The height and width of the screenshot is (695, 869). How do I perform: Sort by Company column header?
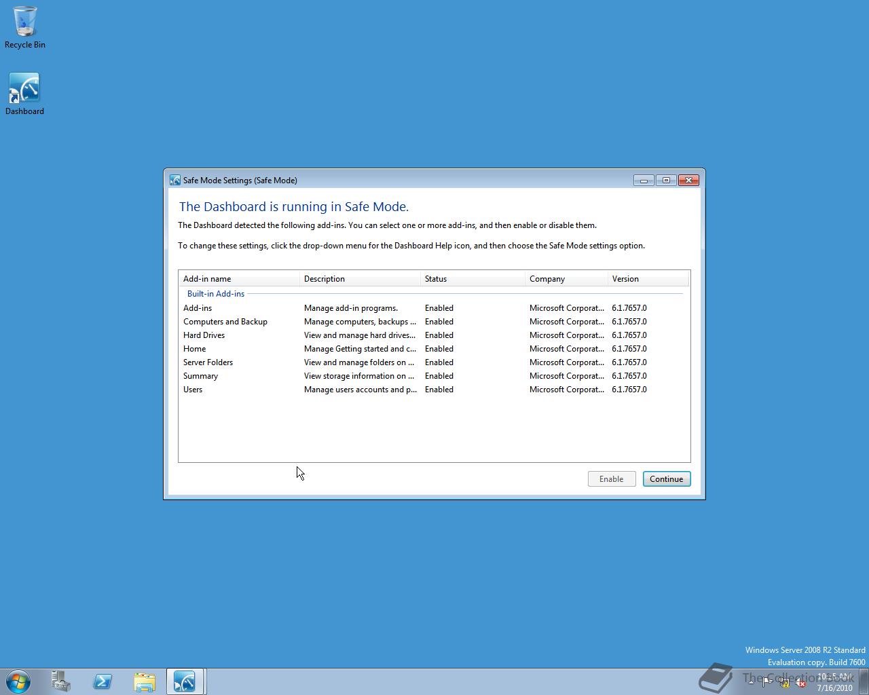[566, 279]
